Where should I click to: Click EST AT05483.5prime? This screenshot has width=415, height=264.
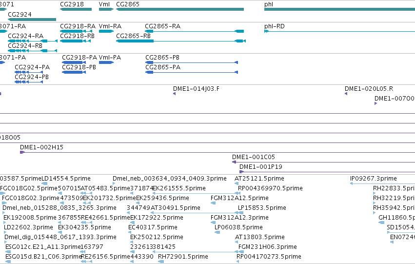(x=105, y=188)
